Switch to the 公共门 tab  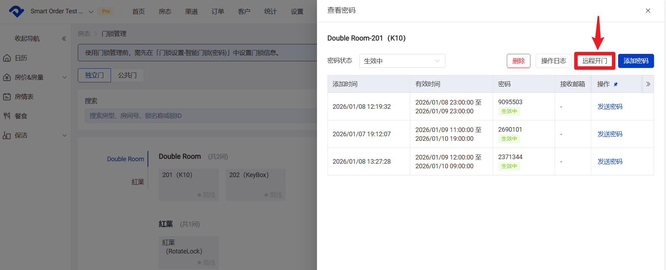(127, 75)
